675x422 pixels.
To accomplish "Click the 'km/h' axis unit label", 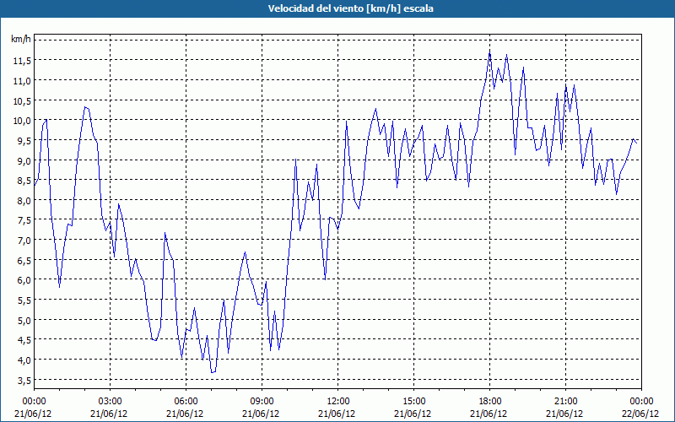I will 21,40.
